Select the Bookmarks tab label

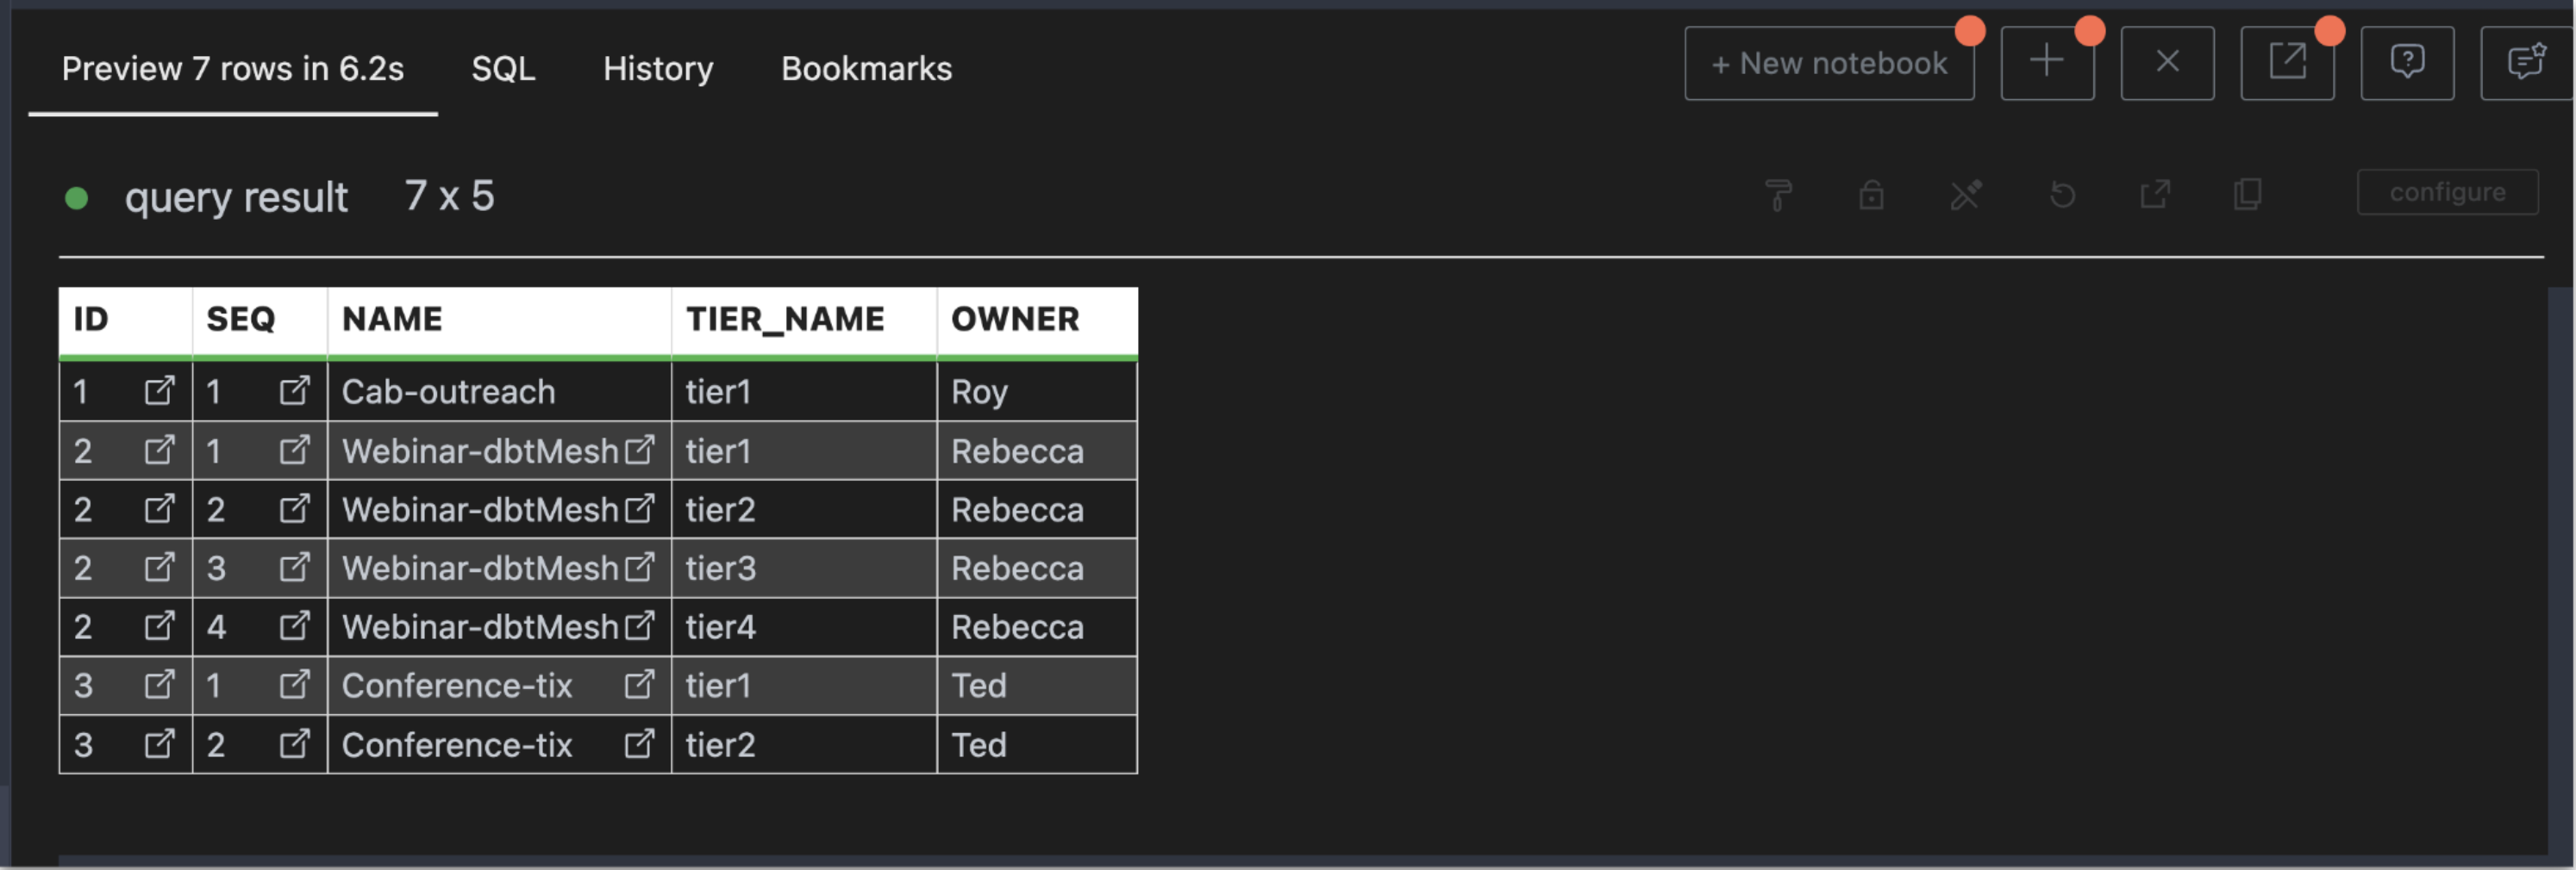point(866,68)
